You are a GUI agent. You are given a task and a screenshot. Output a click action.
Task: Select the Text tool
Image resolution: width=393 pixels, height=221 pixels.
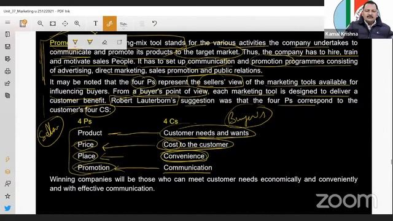pyautogui.click(x=96, y=23)
